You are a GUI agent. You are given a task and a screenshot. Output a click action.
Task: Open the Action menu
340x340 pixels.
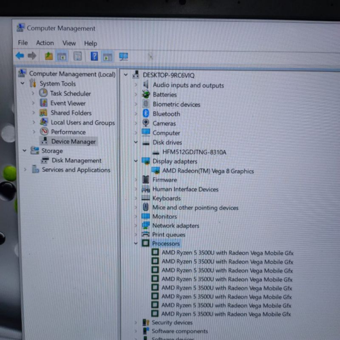45,43
